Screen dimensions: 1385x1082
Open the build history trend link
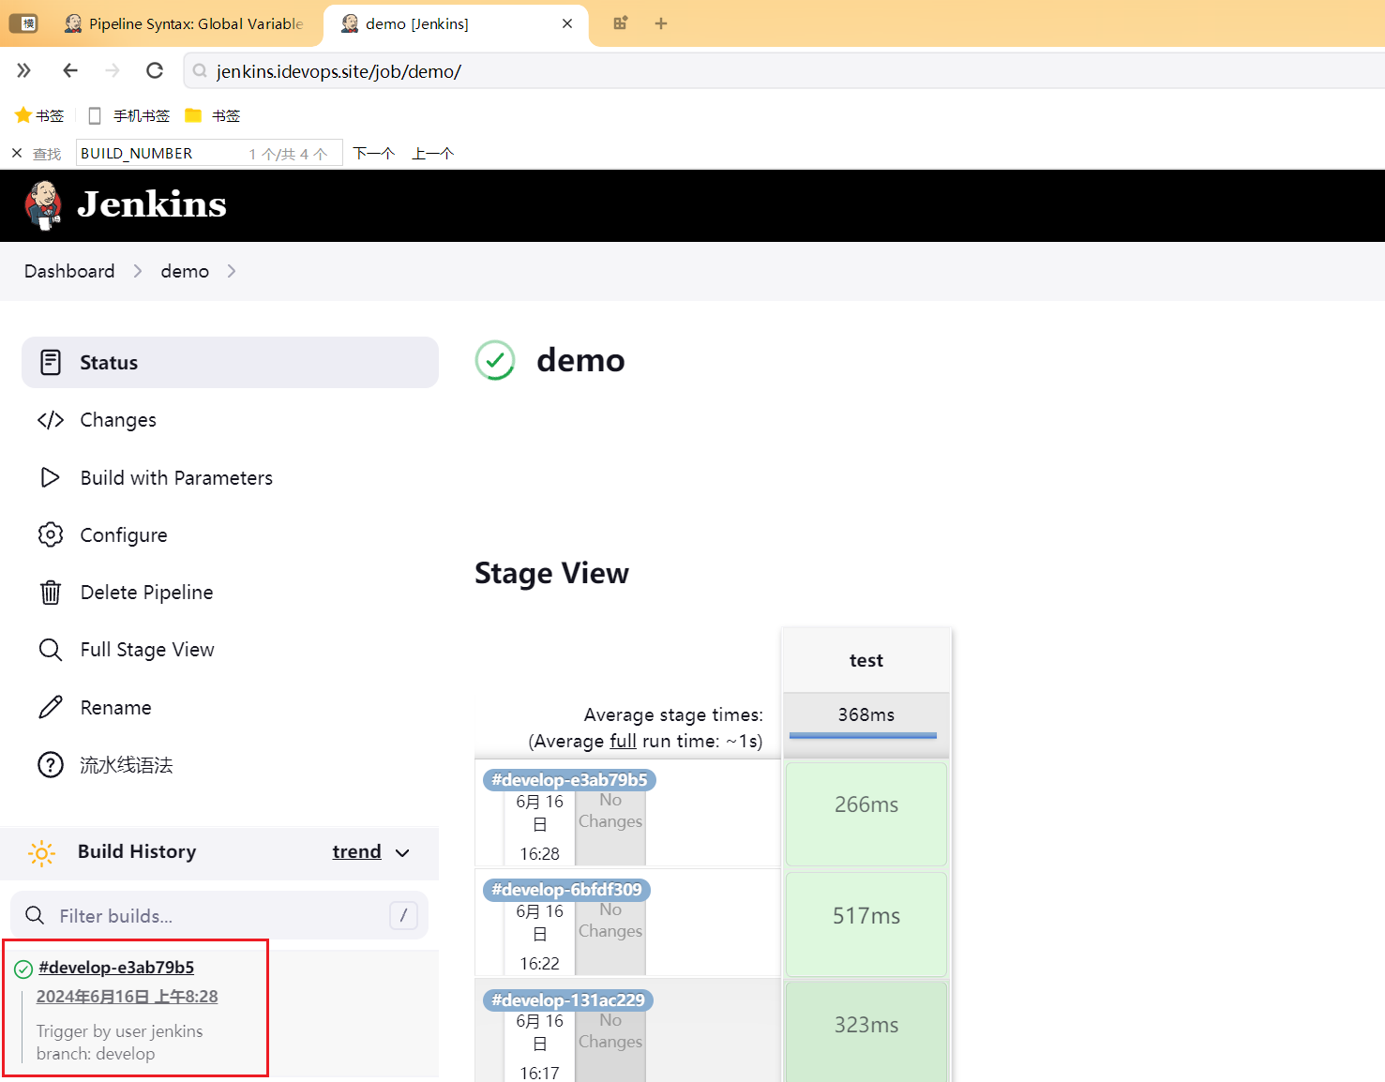[x=356, y=851]
